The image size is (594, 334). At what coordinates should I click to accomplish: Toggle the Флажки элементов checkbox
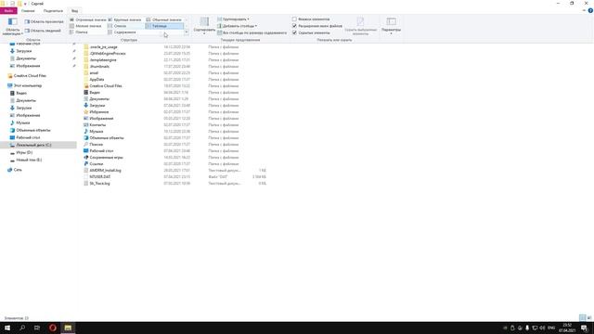click(294, 19)
